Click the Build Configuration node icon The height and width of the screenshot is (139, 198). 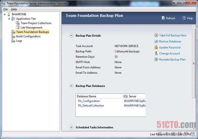13,36
